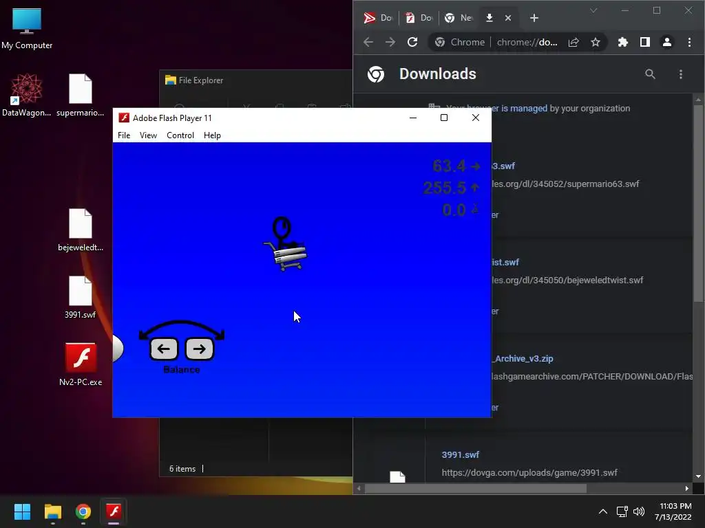
Task: Open the 3991.swf download file link
Action: click(x=461, y=455)
